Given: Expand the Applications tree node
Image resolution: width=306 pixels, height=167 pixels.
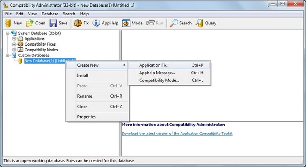Looking at the screenshot, I should pyautogui.click(x=14, y=39).
